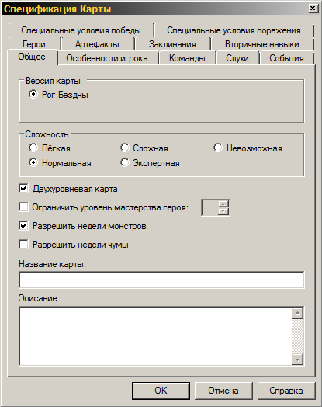
Task: Select Экспертная difficulty option
Action: point(124,163)
